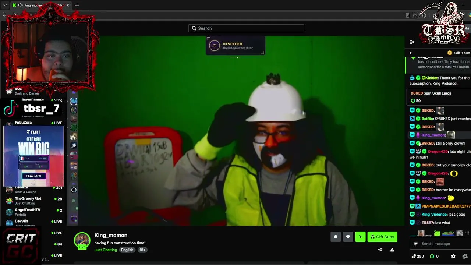Click the Gift 1 sub button in chat
The image size is (471, 265).
[459, 53]
